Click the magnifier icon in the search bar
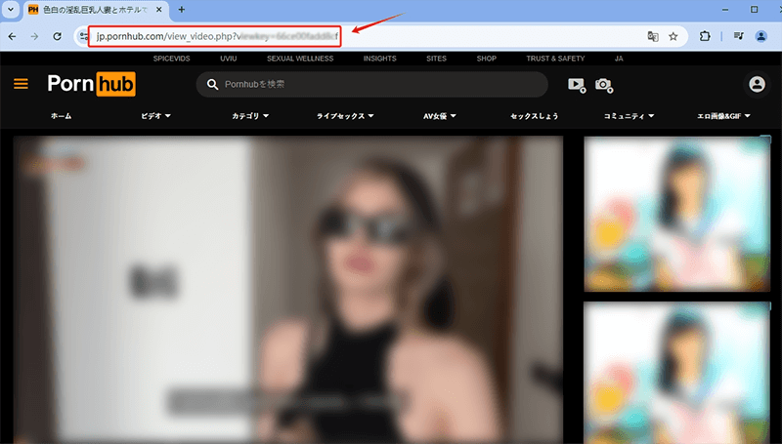 pos(212,85)
